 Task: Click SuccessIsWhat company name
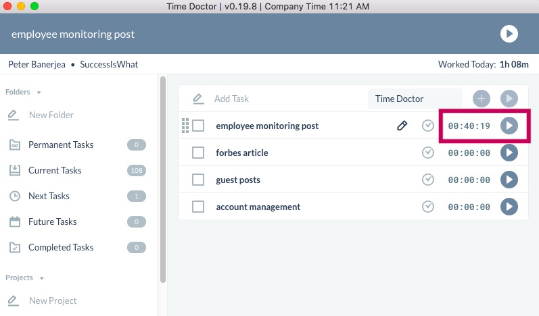(109, 65)
